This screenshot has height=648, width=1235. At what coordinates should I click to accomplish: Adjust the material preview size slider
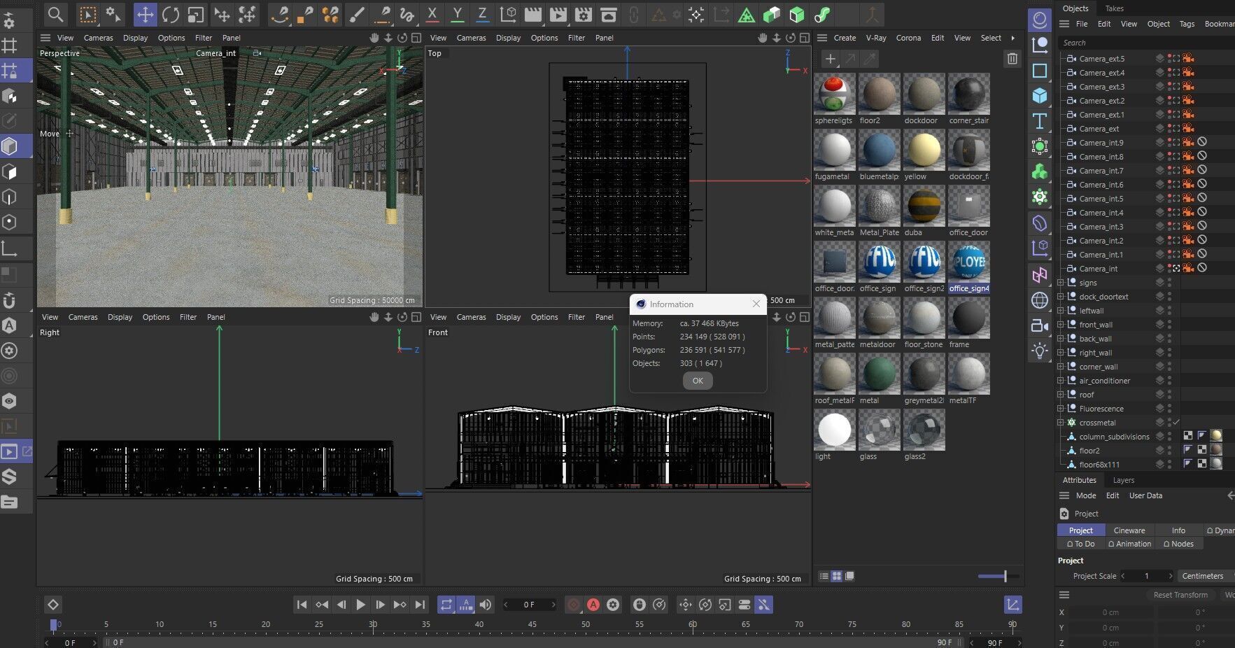click(1005, 576)
